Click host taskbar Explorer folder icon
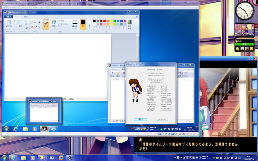The width and height of the screenshot is (258, 161). [x=23, y=158]
